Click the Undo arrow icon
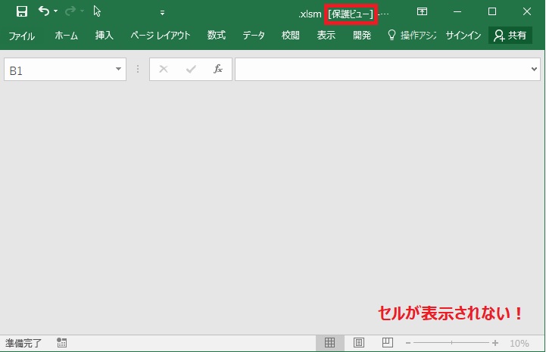546x352 pixels. [x=44, y=11]
